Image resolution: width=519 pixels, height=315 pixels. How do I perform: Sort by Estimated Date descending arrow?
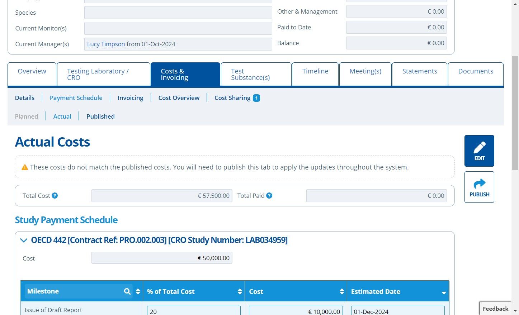(444, 293)
